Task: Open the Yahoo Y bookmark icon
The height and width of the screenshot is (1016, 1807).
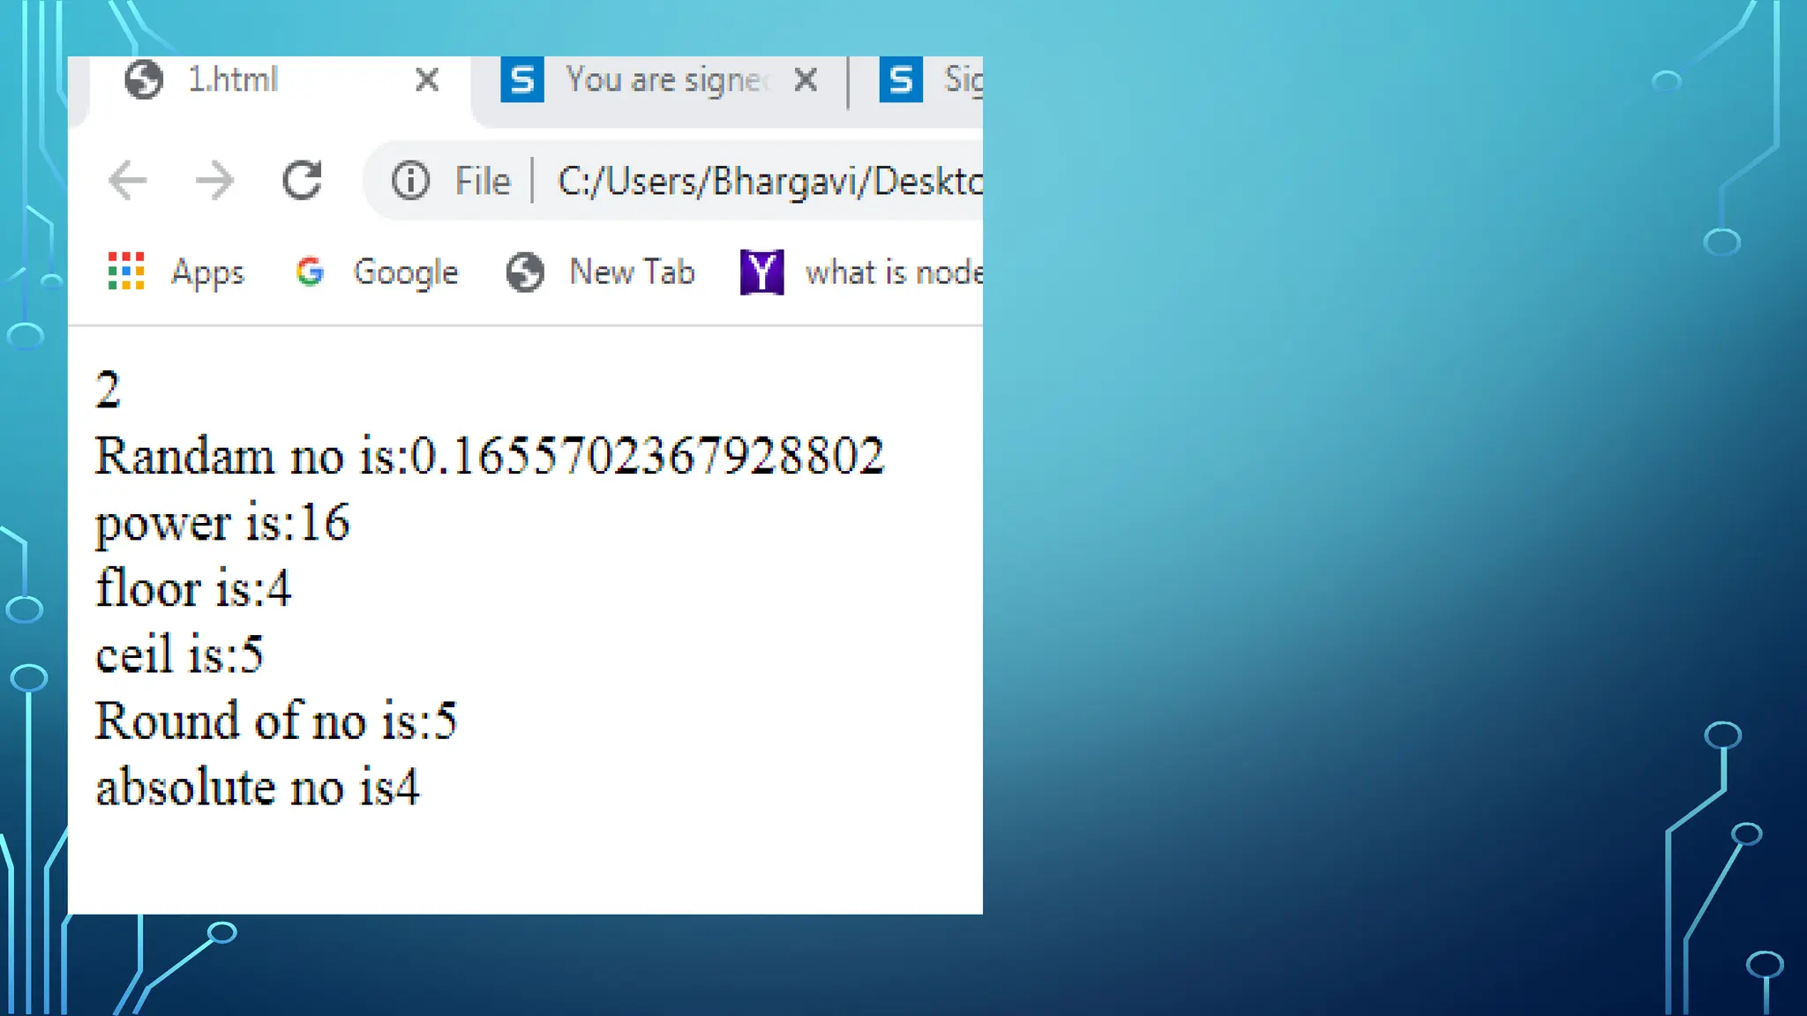Action: point(762,272)
